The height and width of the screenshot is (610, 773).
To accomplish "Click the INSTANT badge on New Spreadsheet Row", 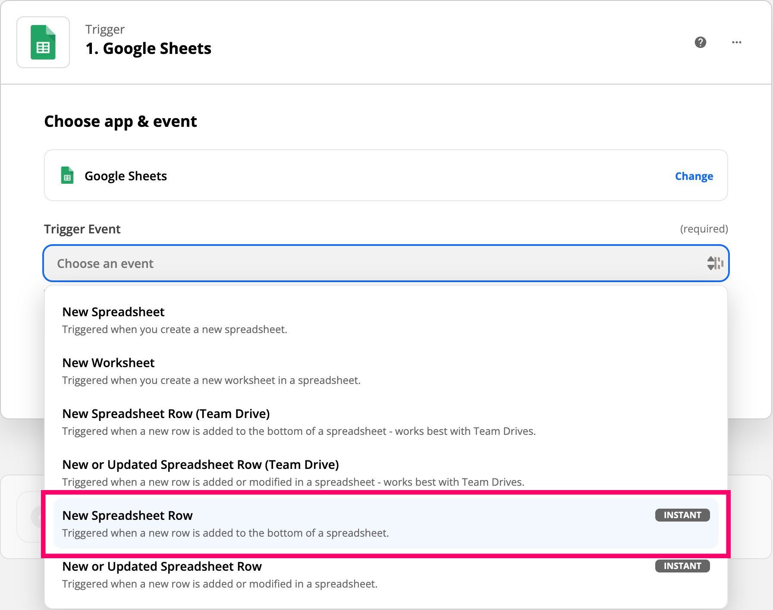I will (682, 515).
